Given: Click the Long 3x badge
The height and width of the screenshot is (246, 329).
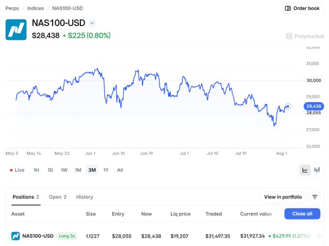Looking at the screenshot, I should [67, 236].
